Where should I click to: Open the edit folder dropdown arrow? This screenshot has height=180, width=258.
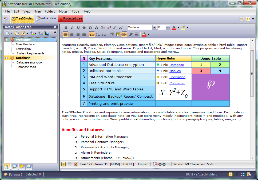pyautogui.click(x=27, y=34)
